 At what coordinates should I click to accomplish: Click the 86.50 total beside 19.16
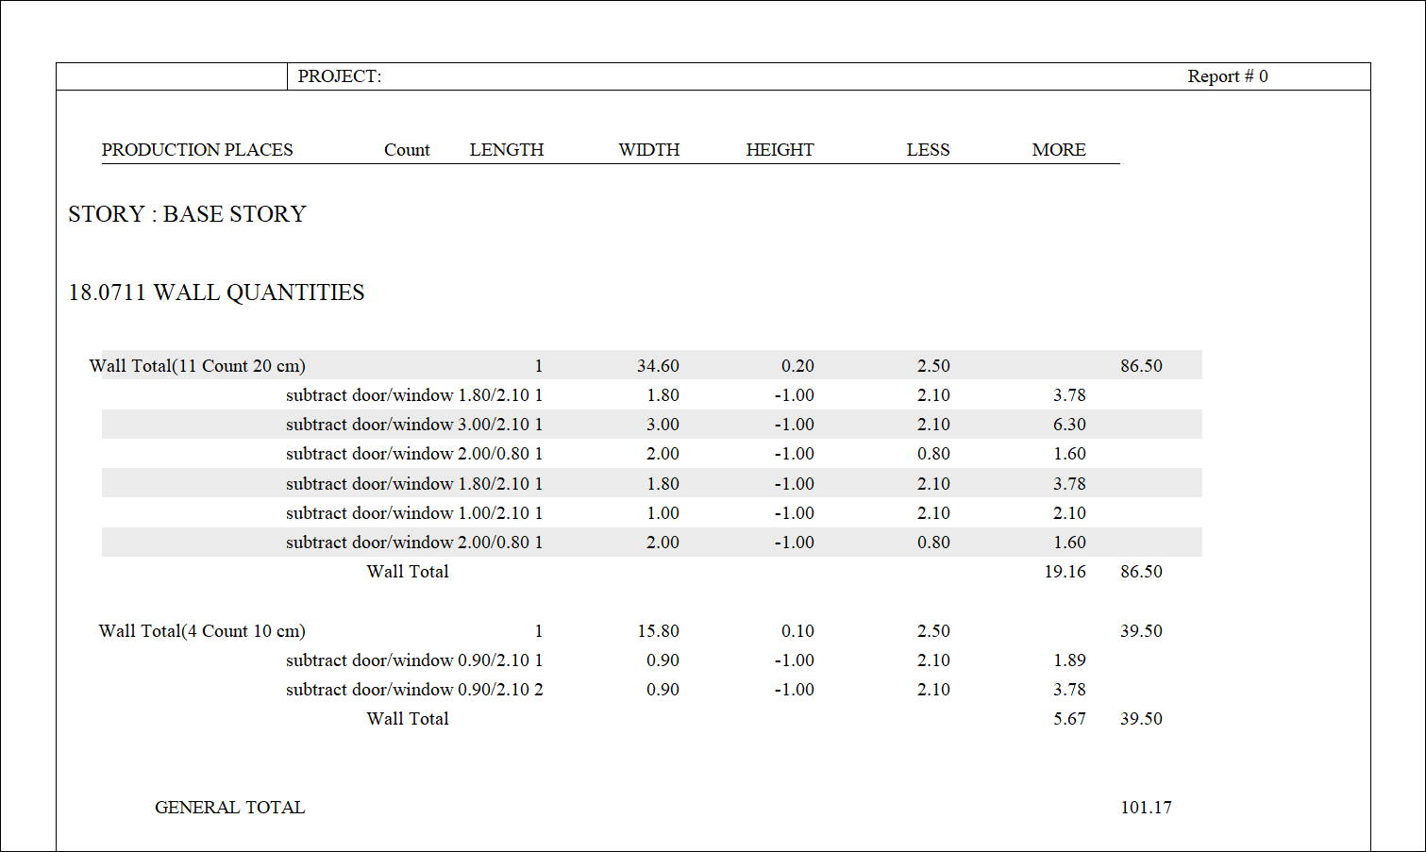[1141, 572]
